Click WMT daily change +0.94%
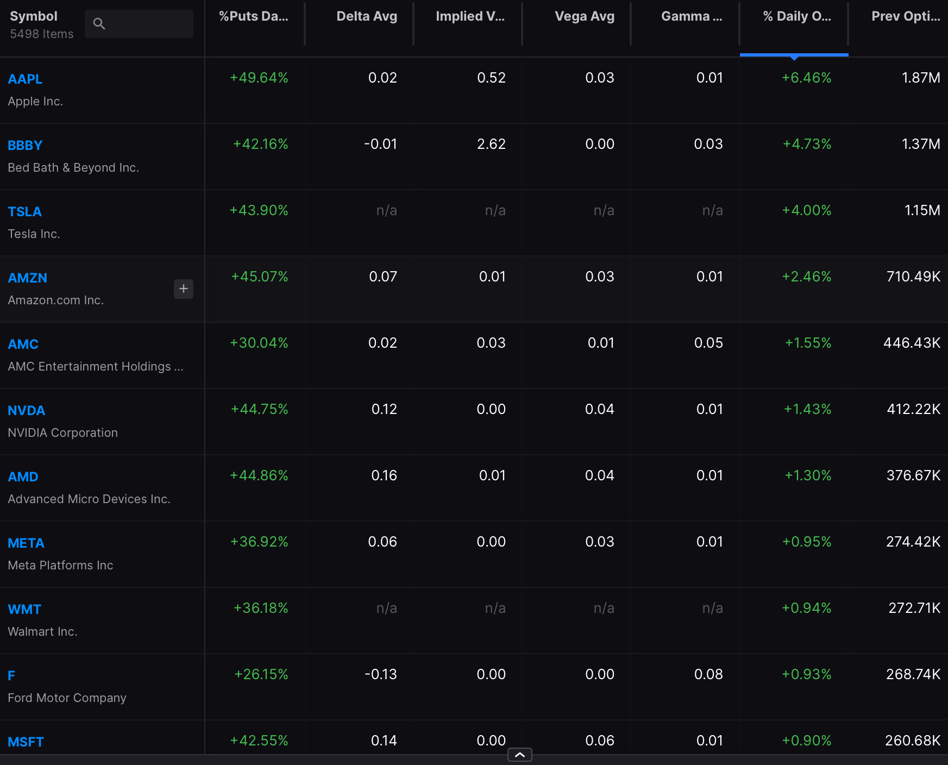This screenshot has height=765, width=948. click(x=806, y=608)
